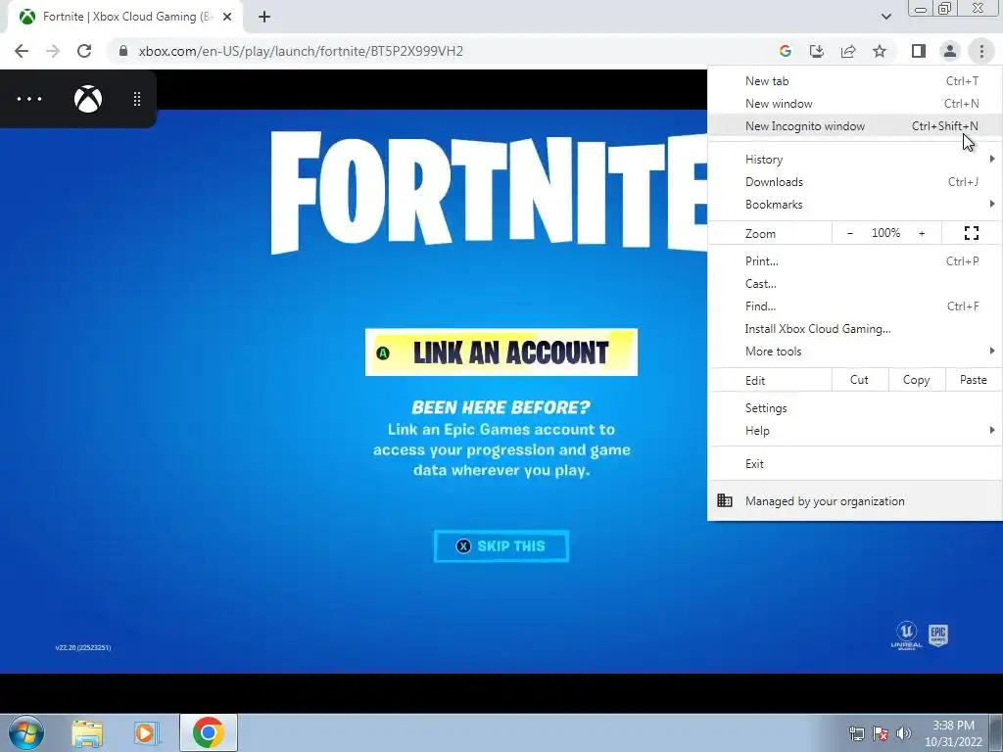Enter fullscreen via the Zoom row icon
The image size is (1003, 752).
pyautogui.click(x=972, y=233)
